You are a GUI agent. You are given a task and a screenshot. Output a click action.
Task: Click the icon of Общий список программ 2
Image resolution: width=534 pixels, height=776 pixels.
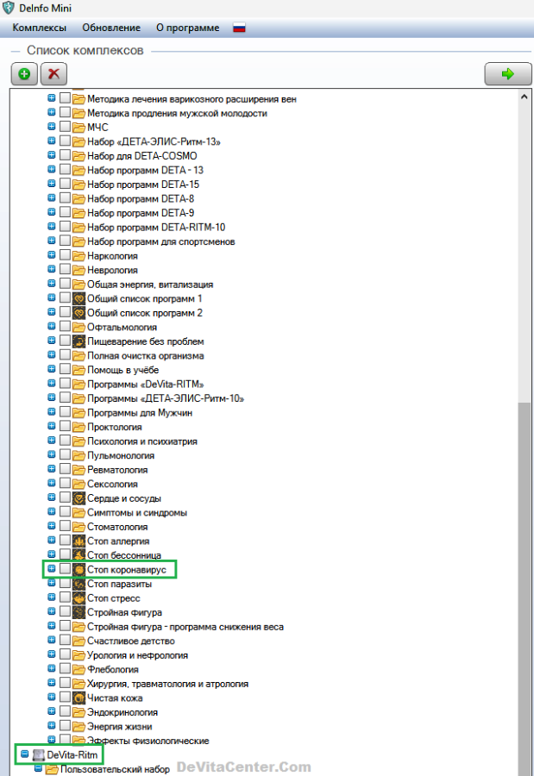[x=79, y=313]
